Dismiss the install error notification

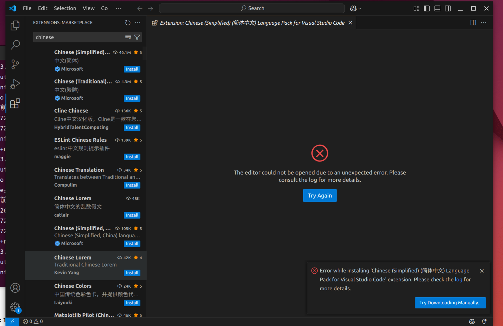coord(482,271)
